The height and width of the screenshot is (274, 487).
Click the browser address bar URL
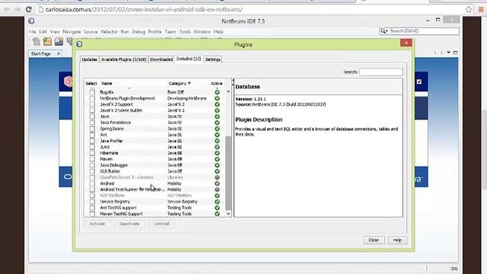point(144,9)
